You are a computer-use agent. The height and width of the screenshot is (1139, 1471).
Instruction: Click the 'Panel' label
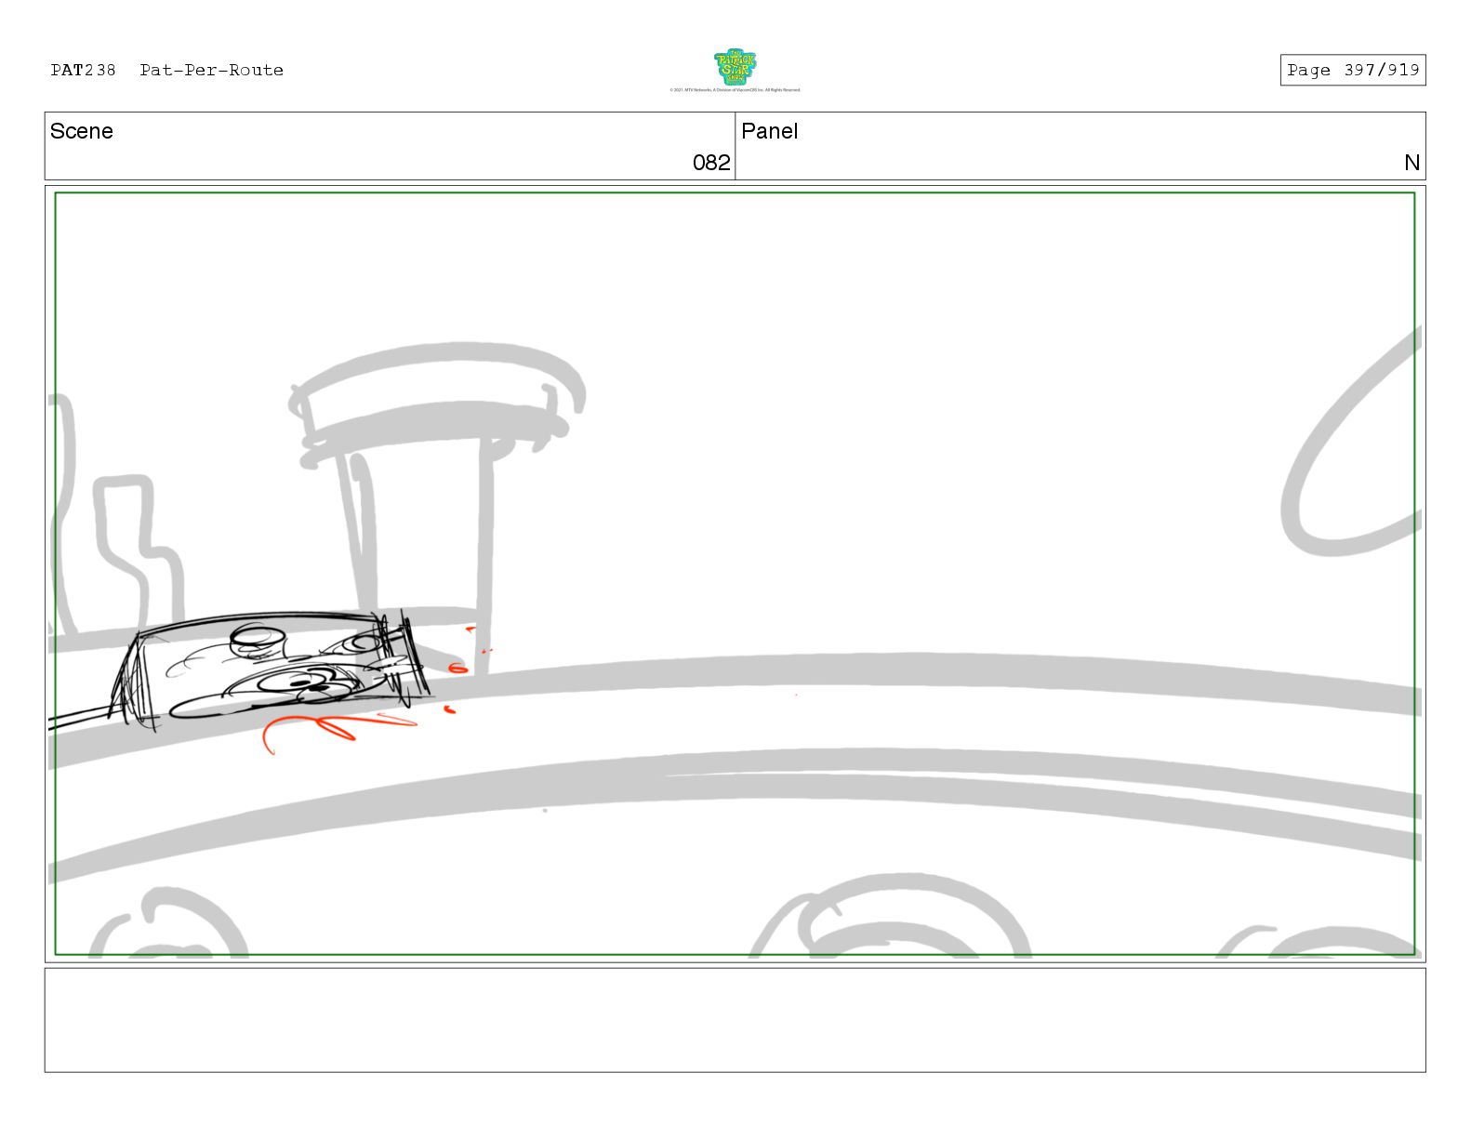[770, 131]
